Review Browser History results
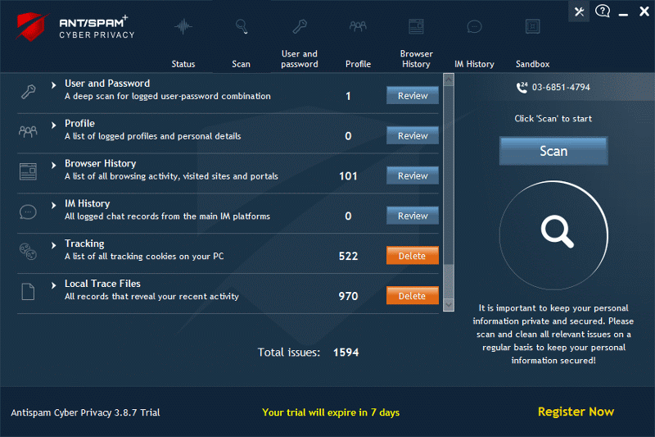 [x=413, y=175]
